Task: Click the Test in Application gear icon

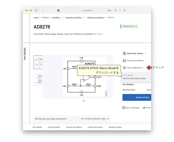Action: point(124,68)
